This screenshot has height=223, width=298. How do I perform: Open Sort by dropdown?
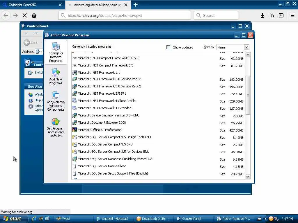pos(247,47)
